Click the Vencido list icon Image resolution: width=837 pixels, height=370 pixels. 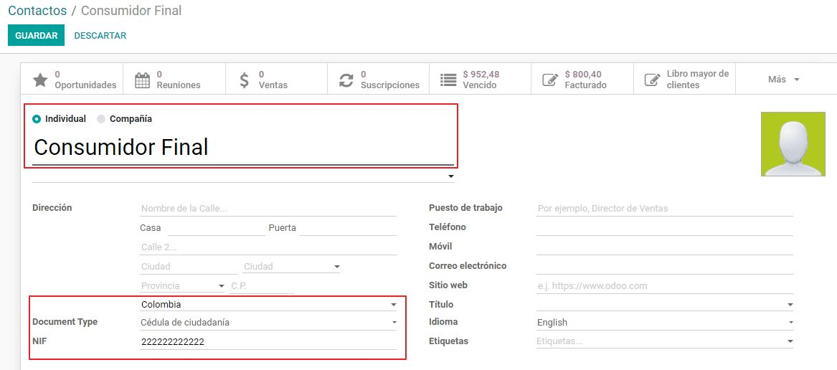coord(448,80)
